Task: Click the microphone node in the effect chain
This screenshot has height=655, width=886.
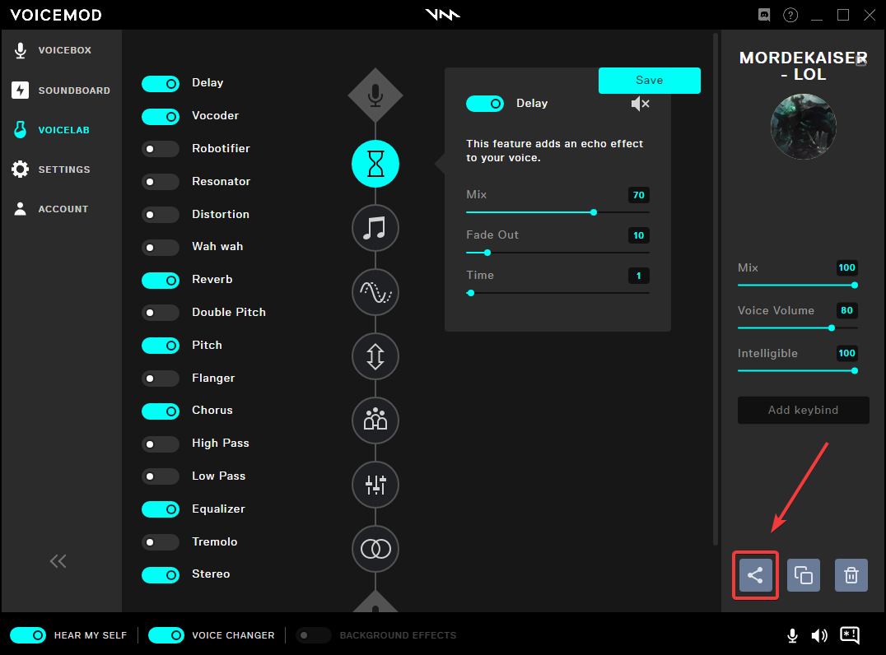Action: 375,95
